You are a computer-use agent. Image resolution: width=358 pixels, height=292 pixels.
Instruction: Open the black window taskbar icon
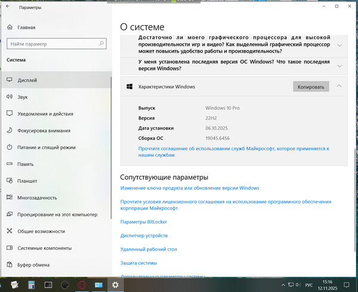[x=48, y=285]
